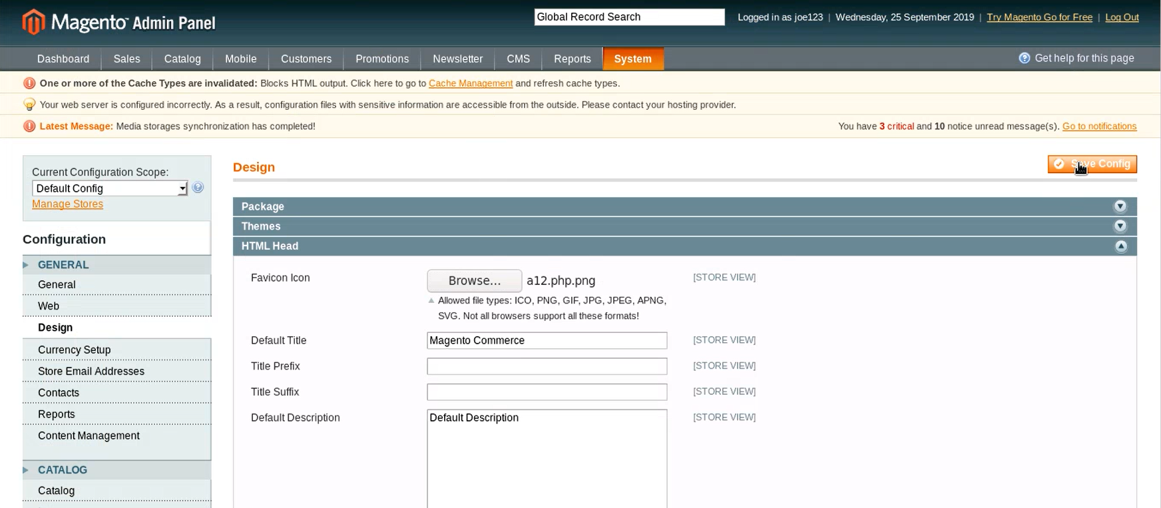This screenshot has height=508, width=1161.
Task: Click the Log Out link
Action: coord(1122,17)
